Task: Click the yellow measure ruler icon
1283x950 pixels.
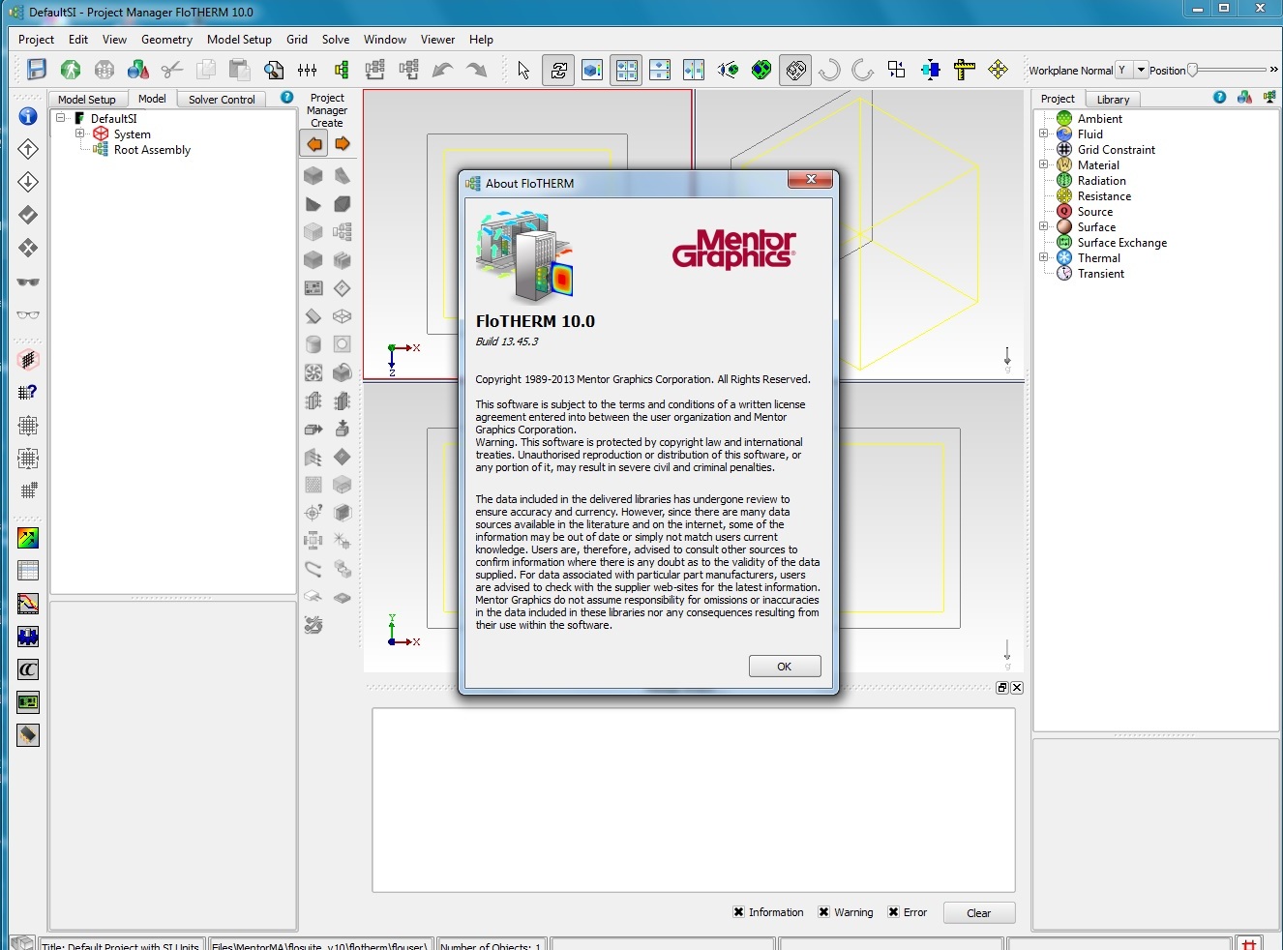Action: [x=964, y=70]
